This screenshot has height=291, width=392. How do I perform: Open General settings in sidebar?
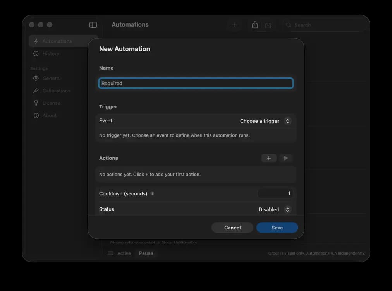tap(63, 79)
